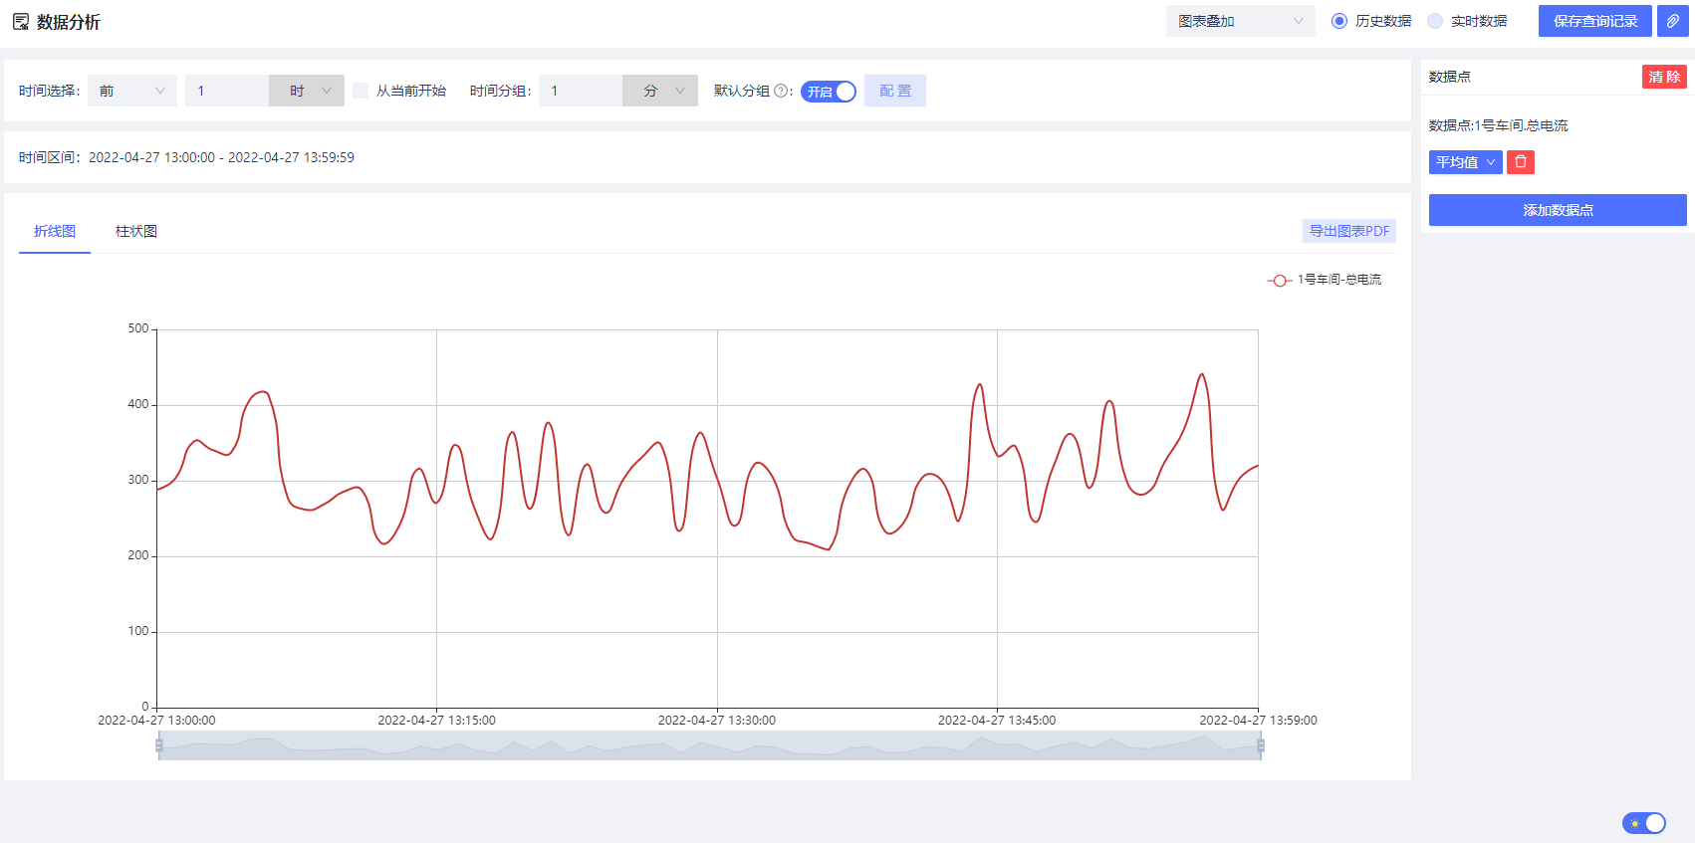Delete the 1号车间.总电流 data point with trash icon
Image resolution: width=1695 pixels, height=843 pixels.
coord(1521,162)
